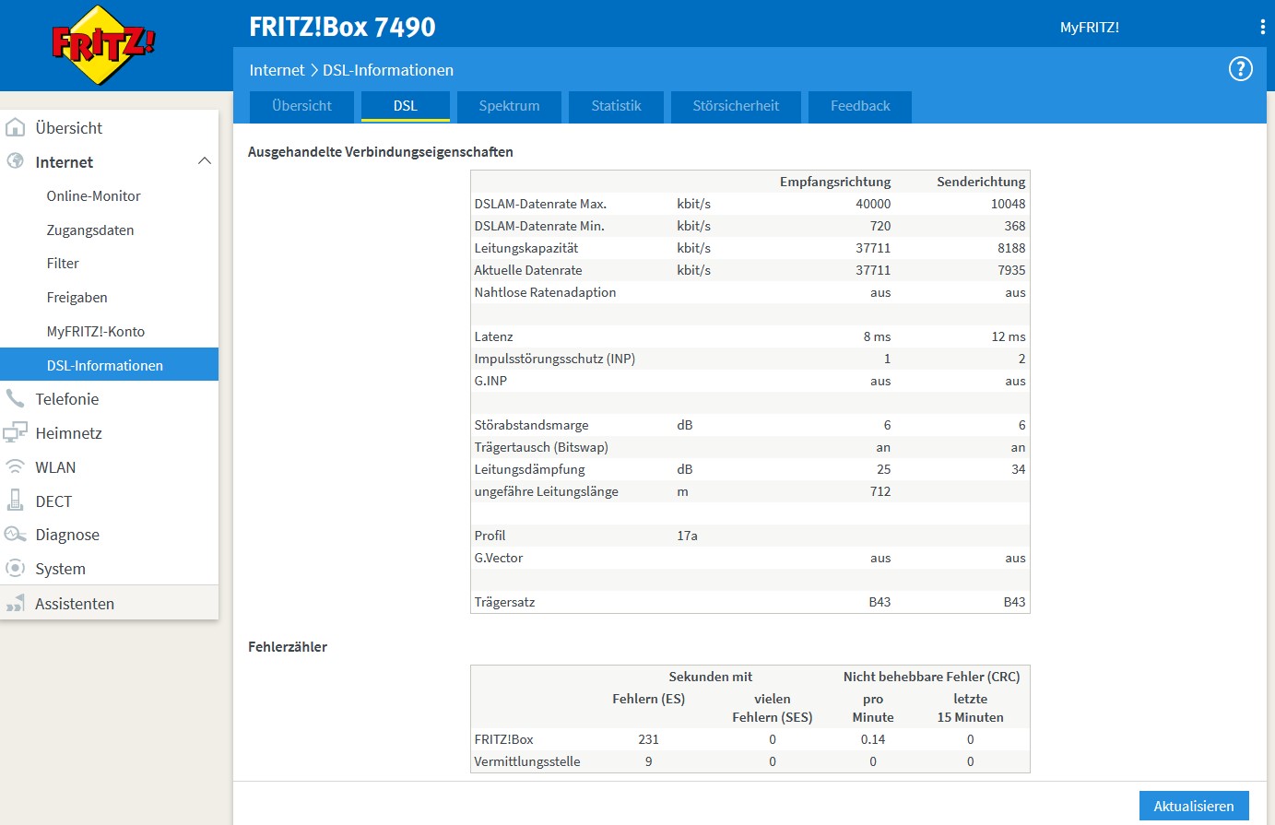Viewport: 1275px width, 825px height.
Task: Click the Nahtlose Ratenadaption label
Action: [x=545, y=292]
